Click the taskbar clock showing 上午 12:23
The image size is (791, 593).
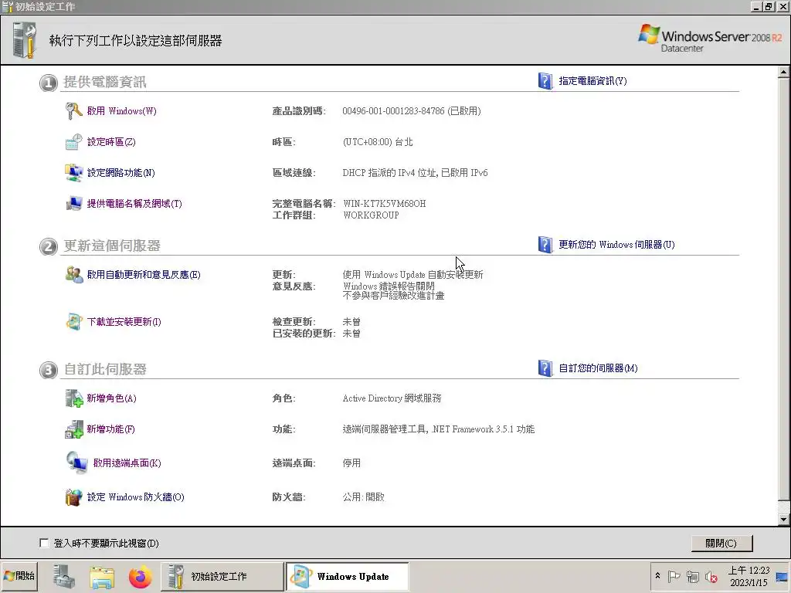[749, 576]
